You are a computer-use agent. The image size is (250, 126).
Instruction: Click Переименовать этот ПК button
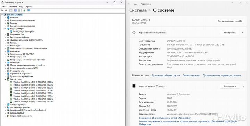230,21
